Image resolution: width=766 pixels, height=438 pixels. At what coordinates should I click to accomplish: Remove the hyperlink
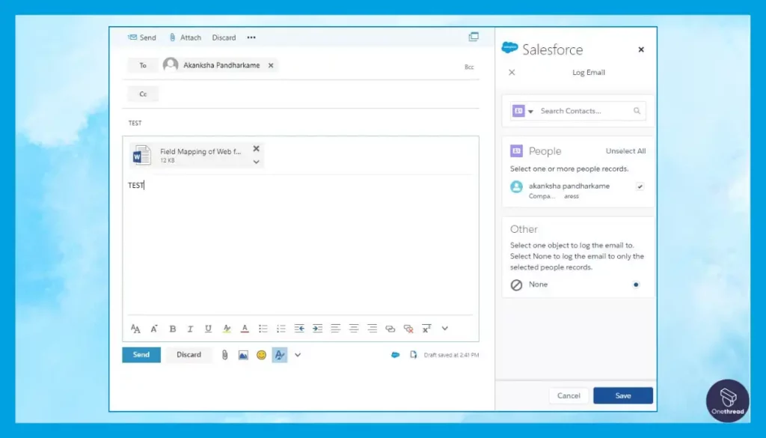pos(408,329)
